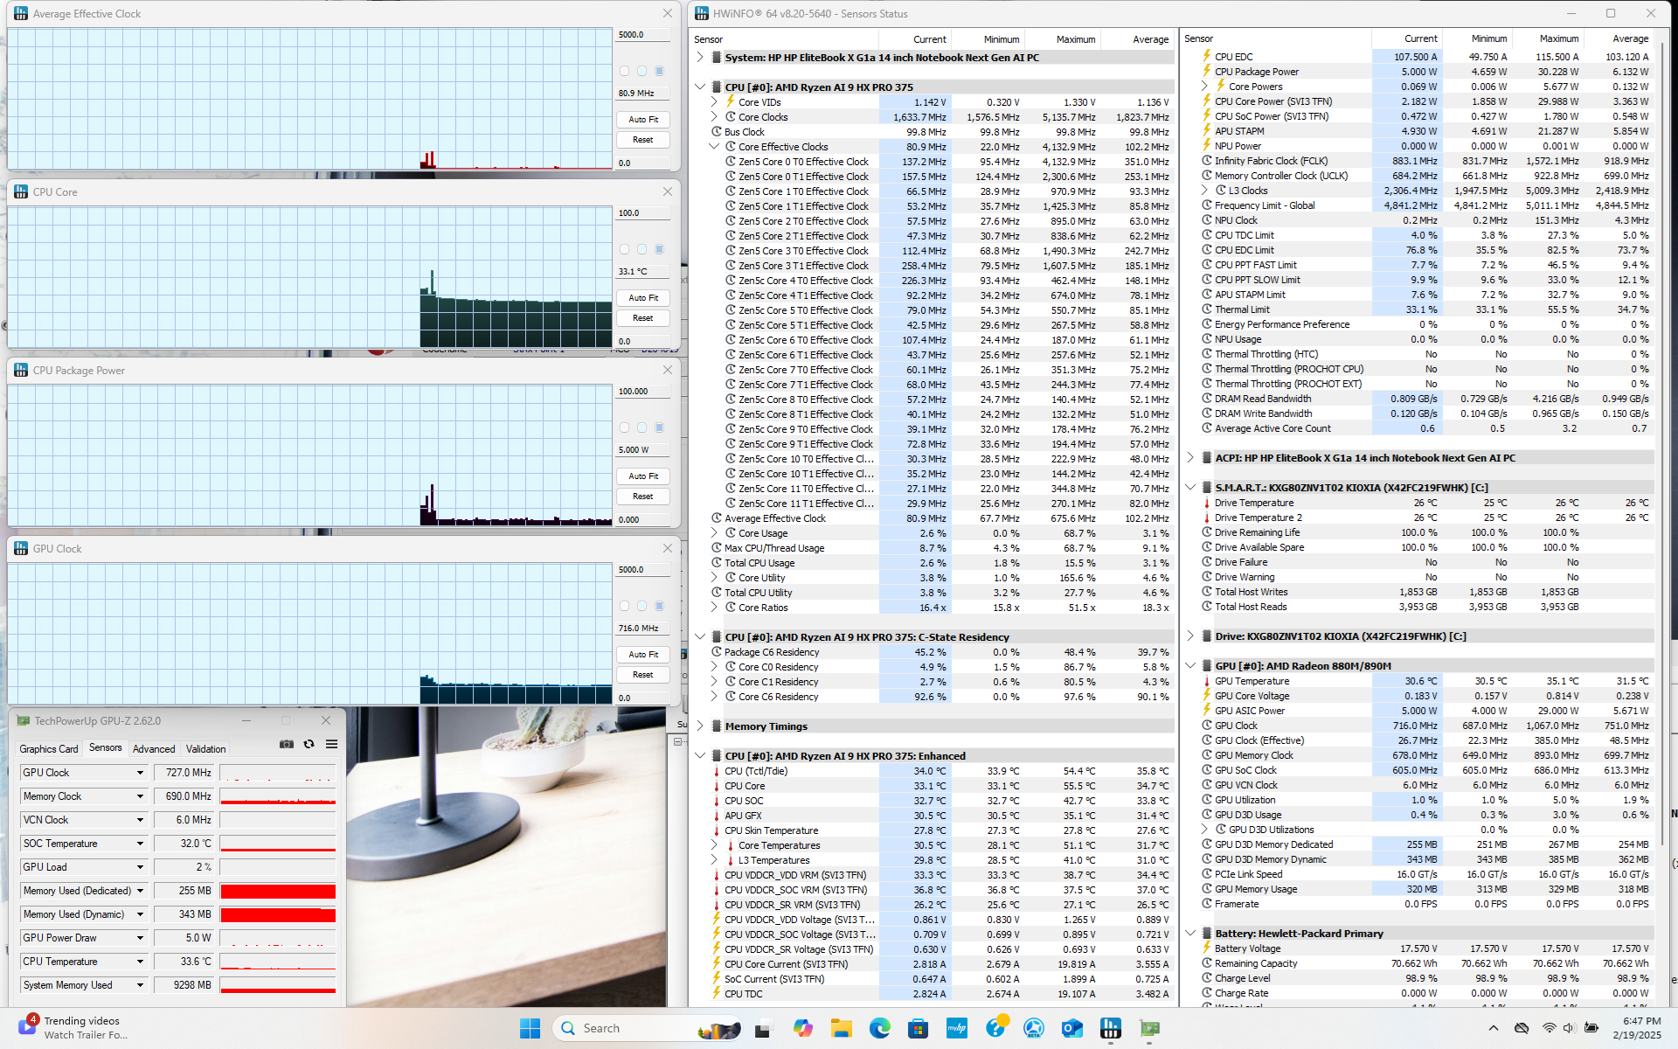Open HWiNFO from the taskbar

[x=1111, y=1028]
